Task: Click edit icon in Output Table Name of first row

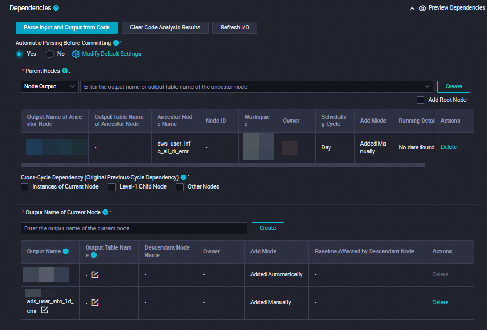Action: coord(95,274)
